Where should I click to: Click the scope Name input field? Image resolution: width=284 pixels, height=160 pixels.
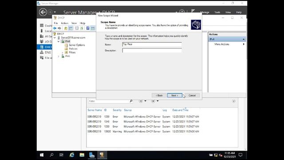point(152,44)
